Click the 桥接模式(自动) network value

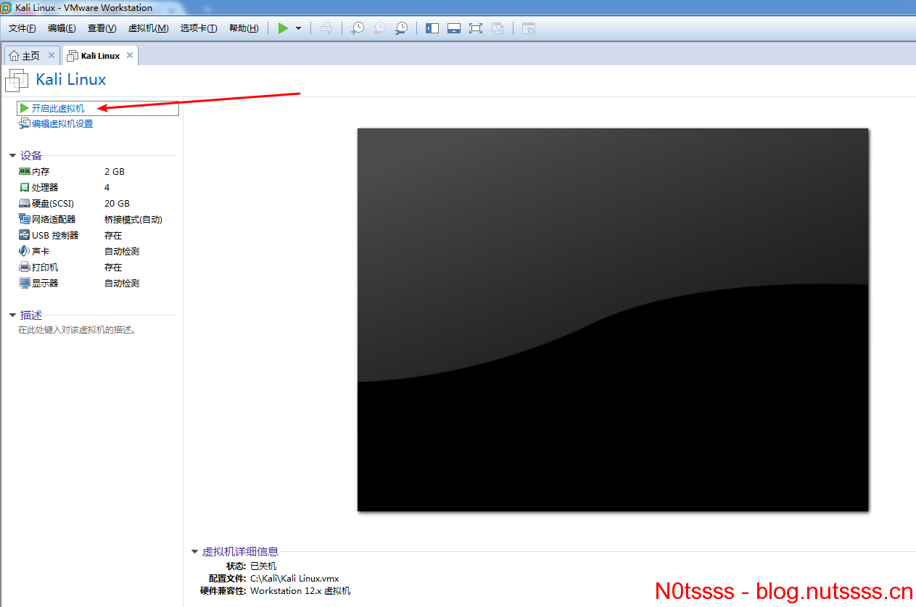point(133,220)
